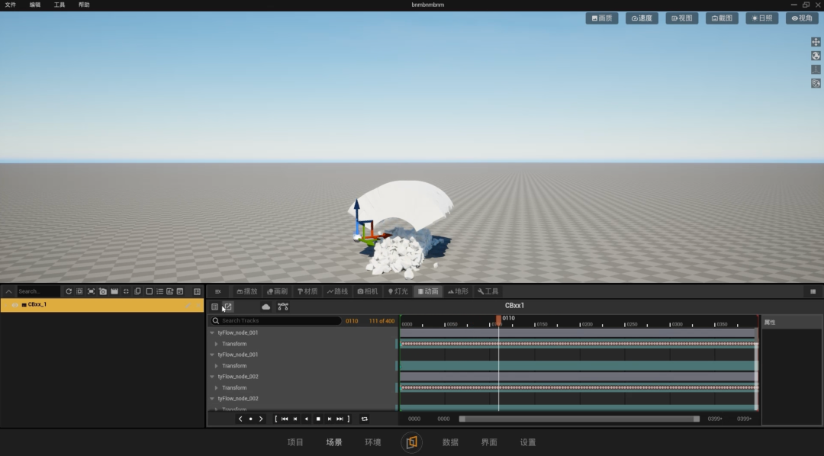
Task: Collapse second tyFlow_node_002 track
Action: click(x=212, y=399)
